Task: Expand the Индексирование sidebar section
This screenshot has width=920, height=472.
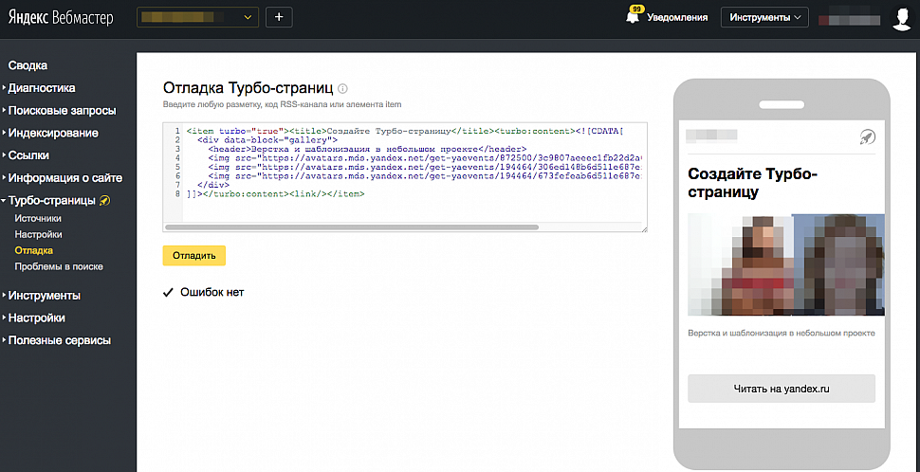Action: click(x=51, y=133)
